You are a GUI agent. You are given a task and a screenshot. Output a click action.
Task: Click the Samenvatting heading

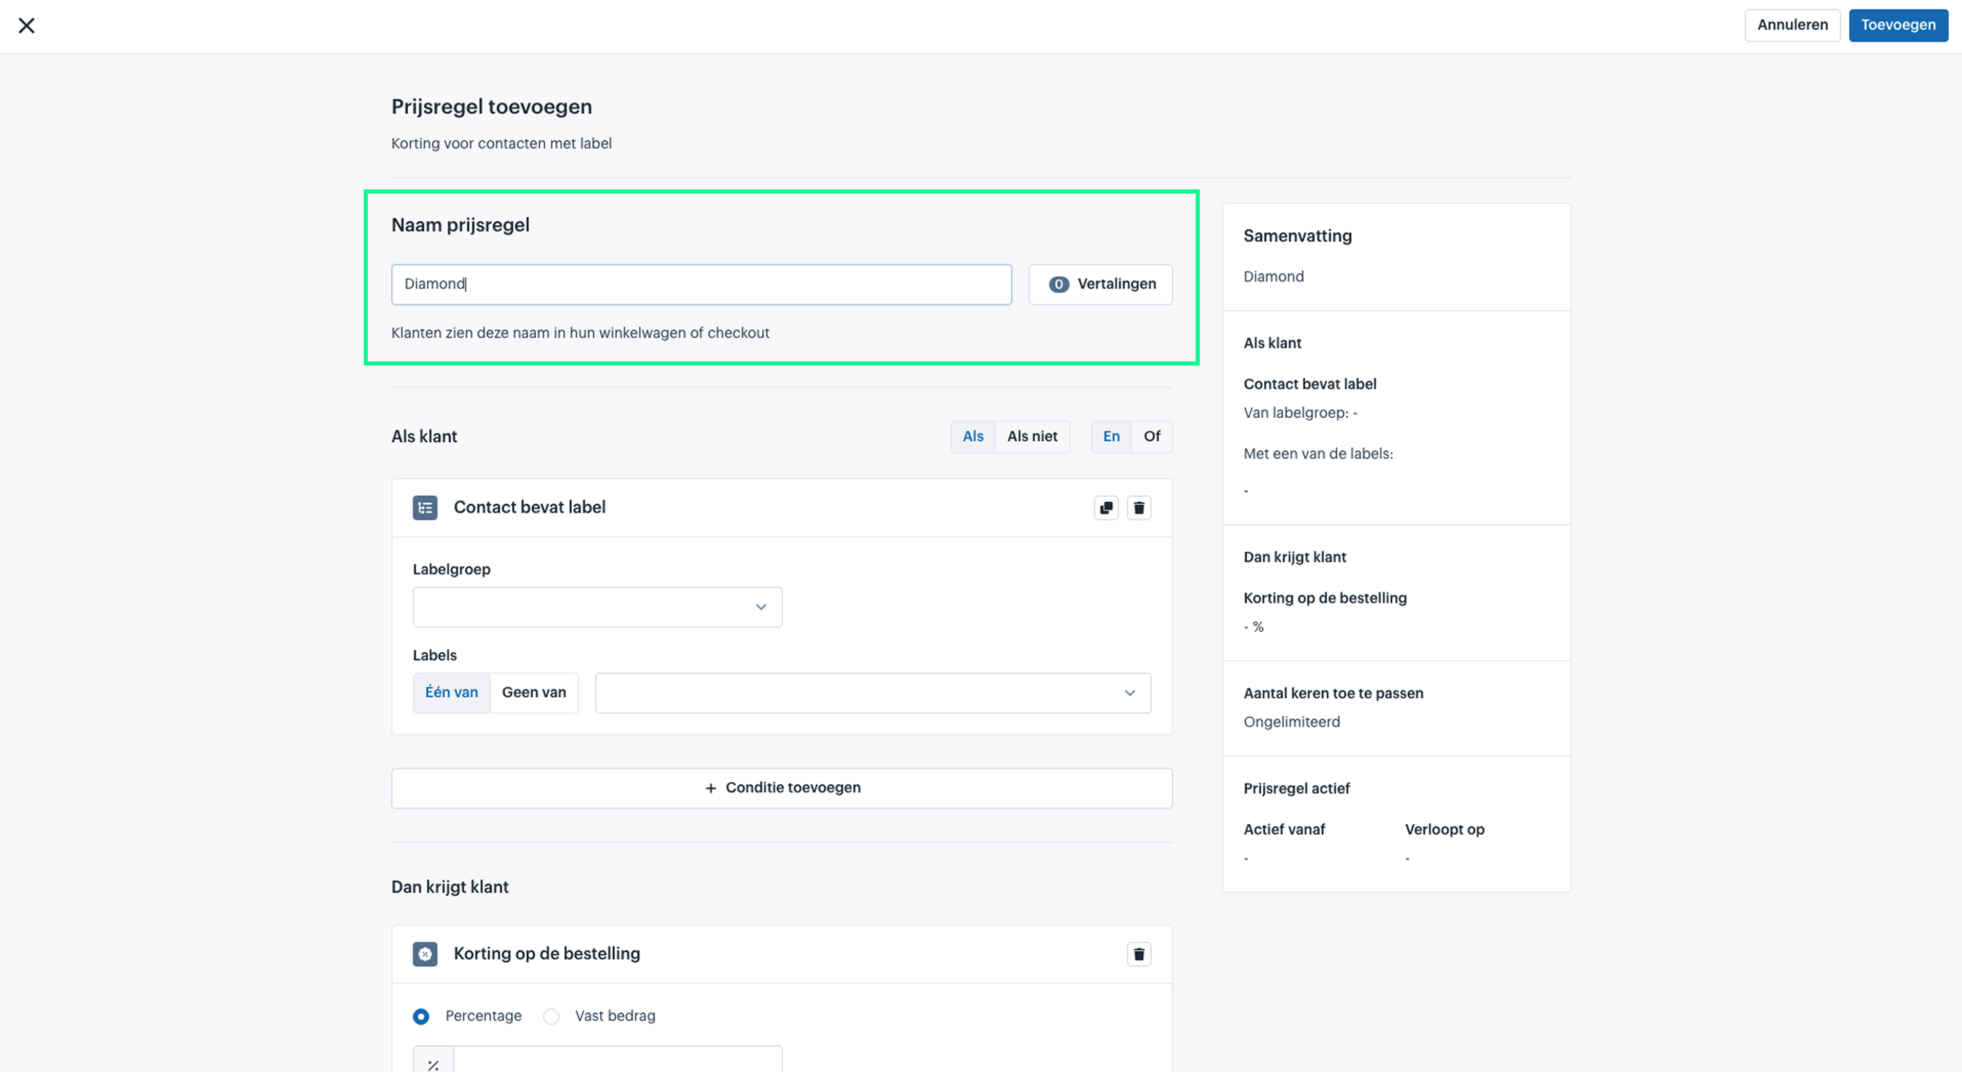[1297, 236]
